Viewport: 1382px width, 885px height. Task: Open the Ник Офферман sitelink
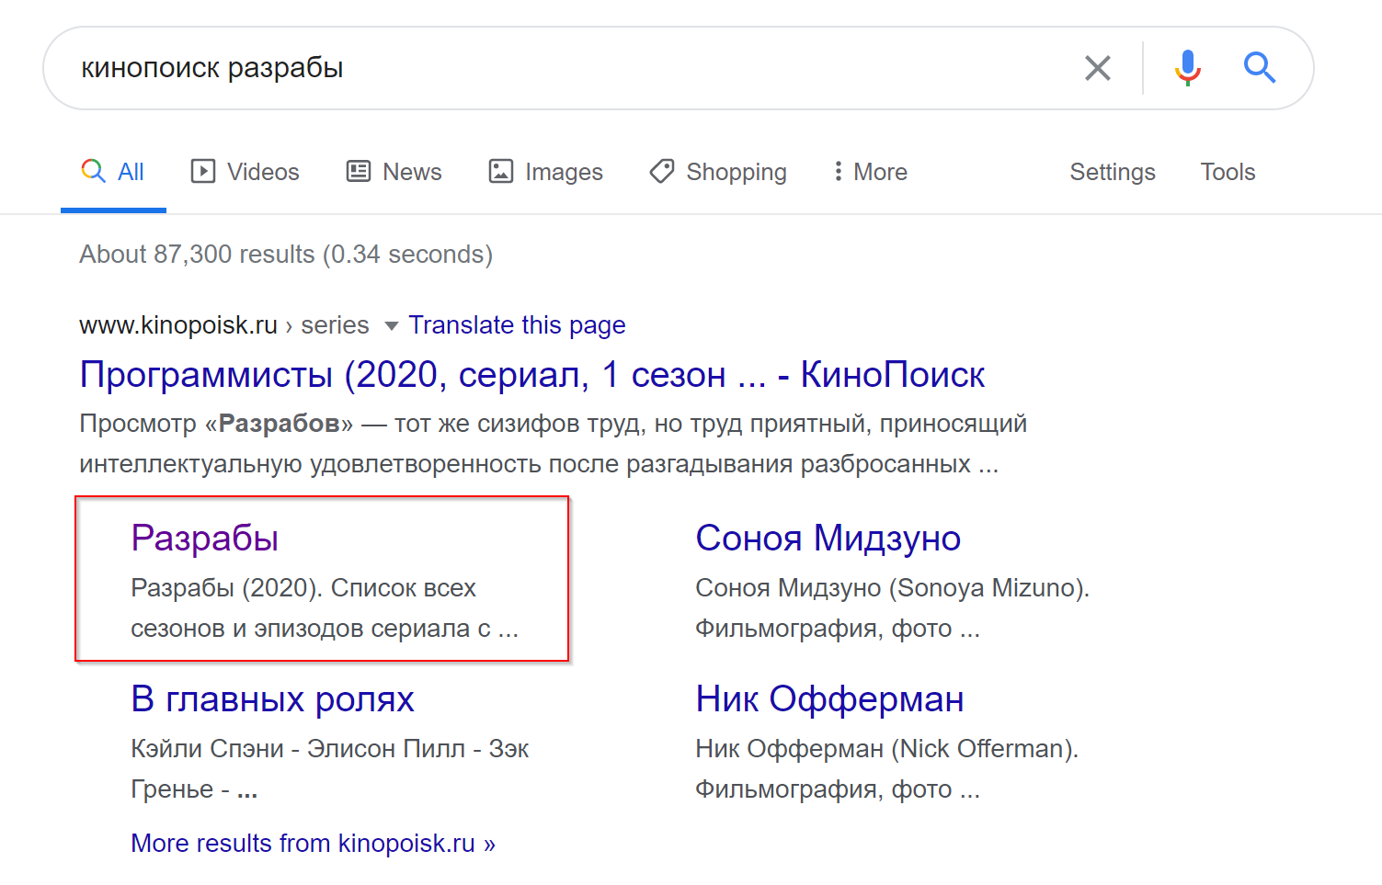(829, 699)
